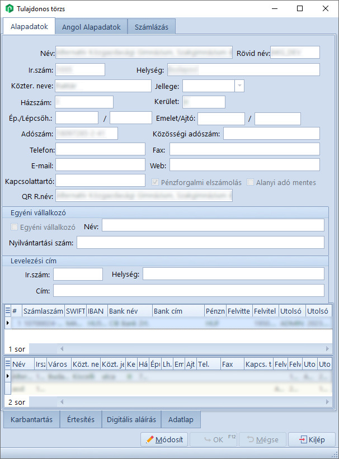Click into the E-mail input field

click(100, 165)
